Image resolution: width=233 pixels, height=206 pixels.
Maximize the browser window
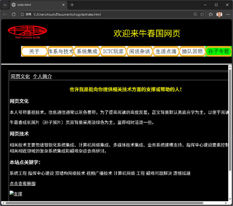pos(216,5)
